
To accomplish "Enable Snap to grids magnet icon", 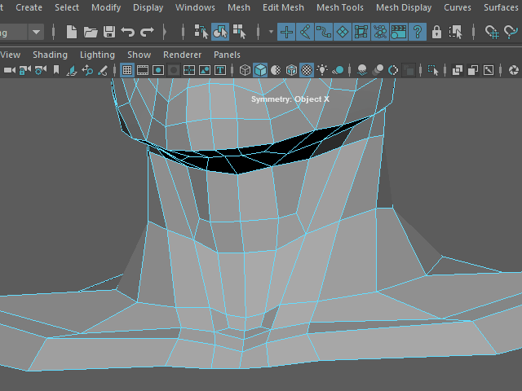I will [492, 33].
